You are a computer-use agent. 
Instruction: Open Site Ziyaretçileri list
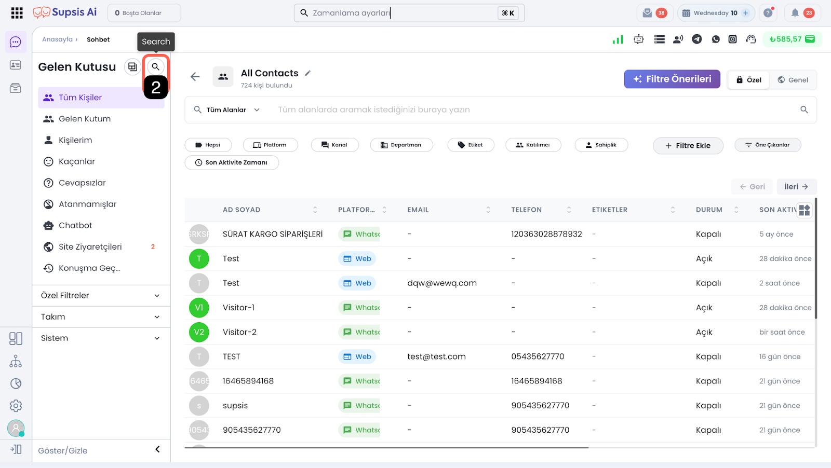(90, 247)
